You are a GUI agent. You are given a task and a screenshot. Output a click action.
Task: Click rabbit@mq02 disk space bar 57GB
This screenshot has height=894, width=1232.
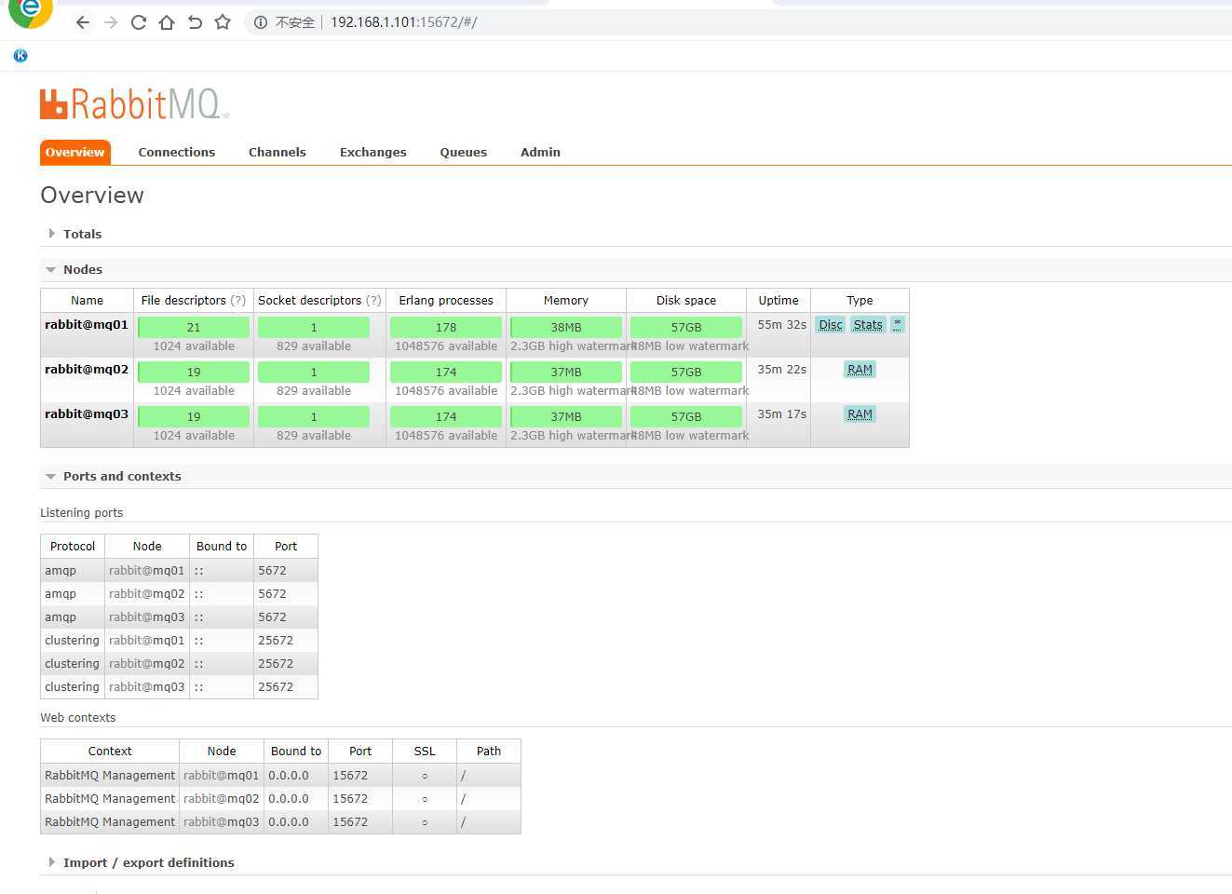[x=686, y=372]
